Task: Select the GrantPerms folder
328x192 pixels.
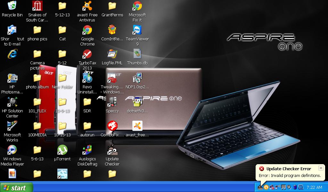Action: 112,6
